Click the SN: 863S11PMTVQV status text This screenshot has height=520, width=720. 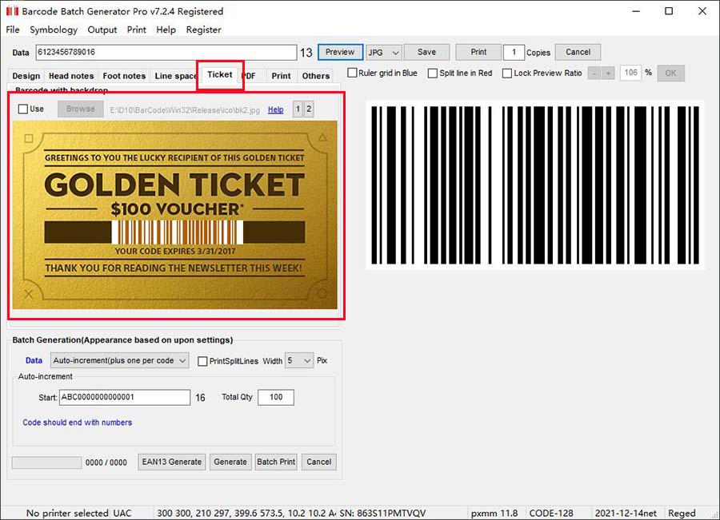click(x=382, y=513)
